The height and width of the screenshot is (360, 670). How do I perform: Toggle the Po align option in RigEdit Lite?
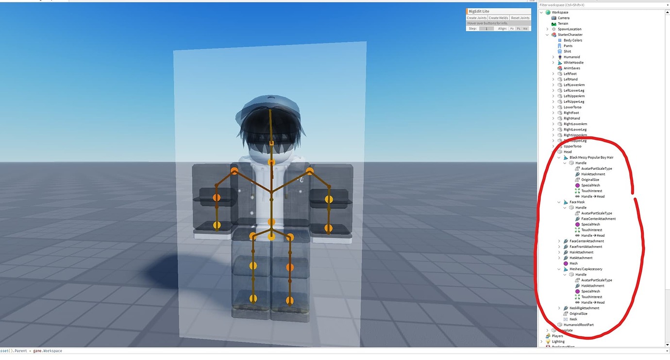pos(512,28)
